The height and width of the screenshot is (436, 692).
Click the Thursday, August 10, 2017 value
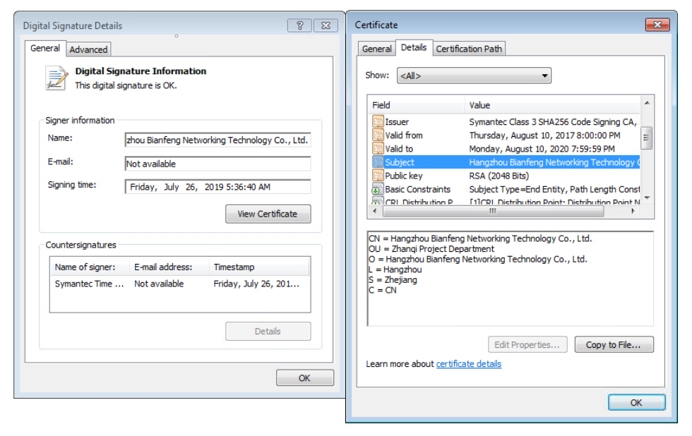544,135
